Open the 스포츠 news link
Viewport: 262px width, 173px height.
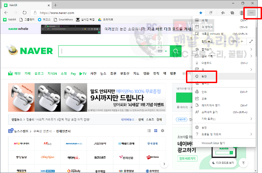tap(150, 120)
